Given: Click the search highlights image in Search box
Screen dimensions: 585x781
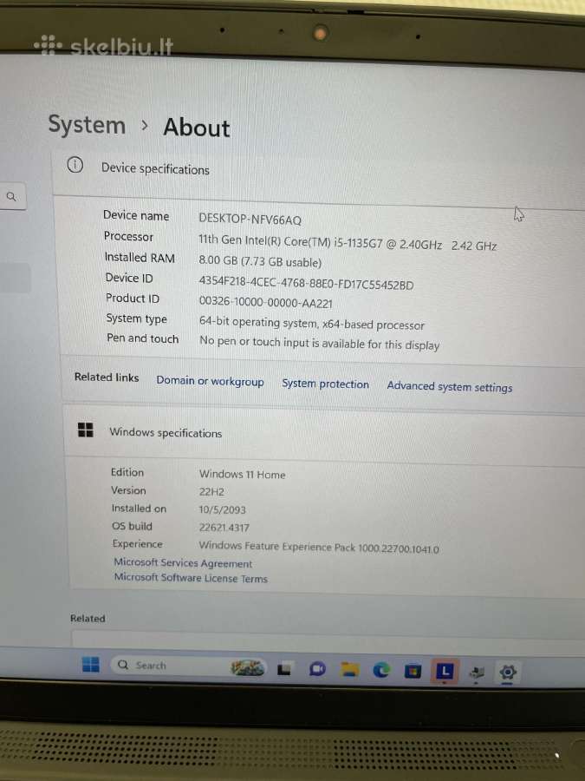Looking at the screenshot, I should tap(247, 667).
